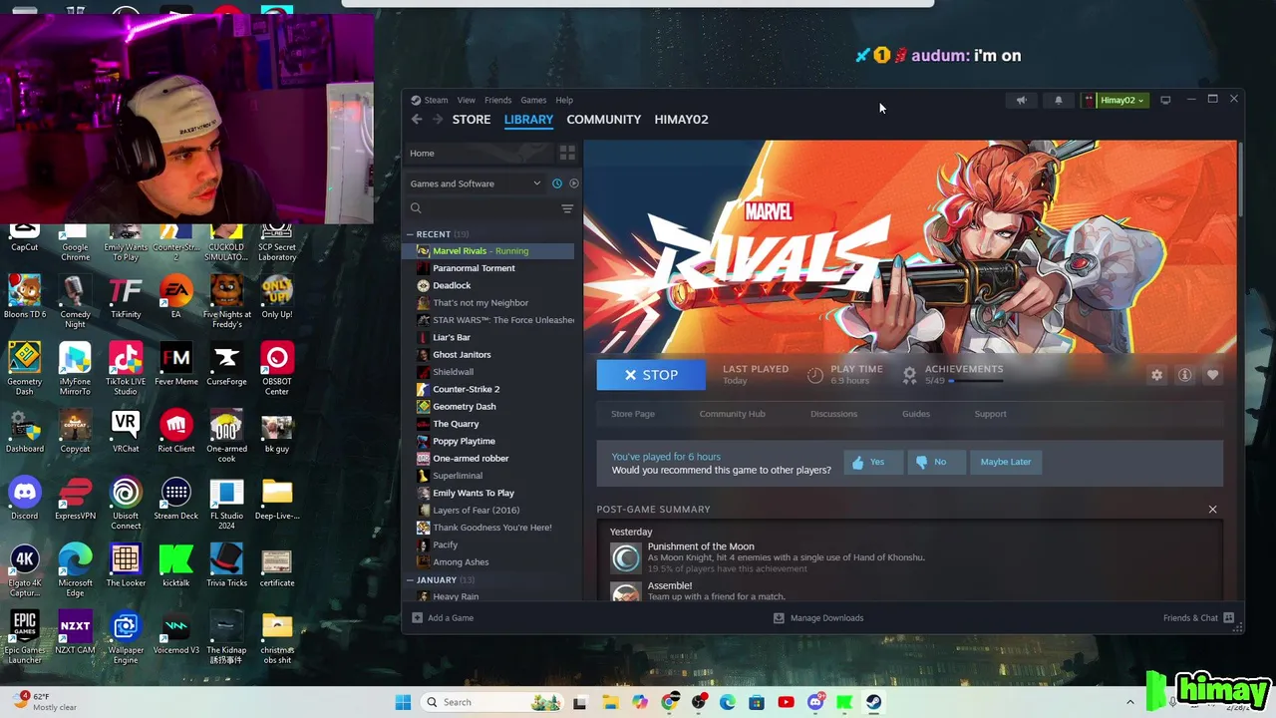Open Punishment of the Moon achievement

click(x=701, y=546)
